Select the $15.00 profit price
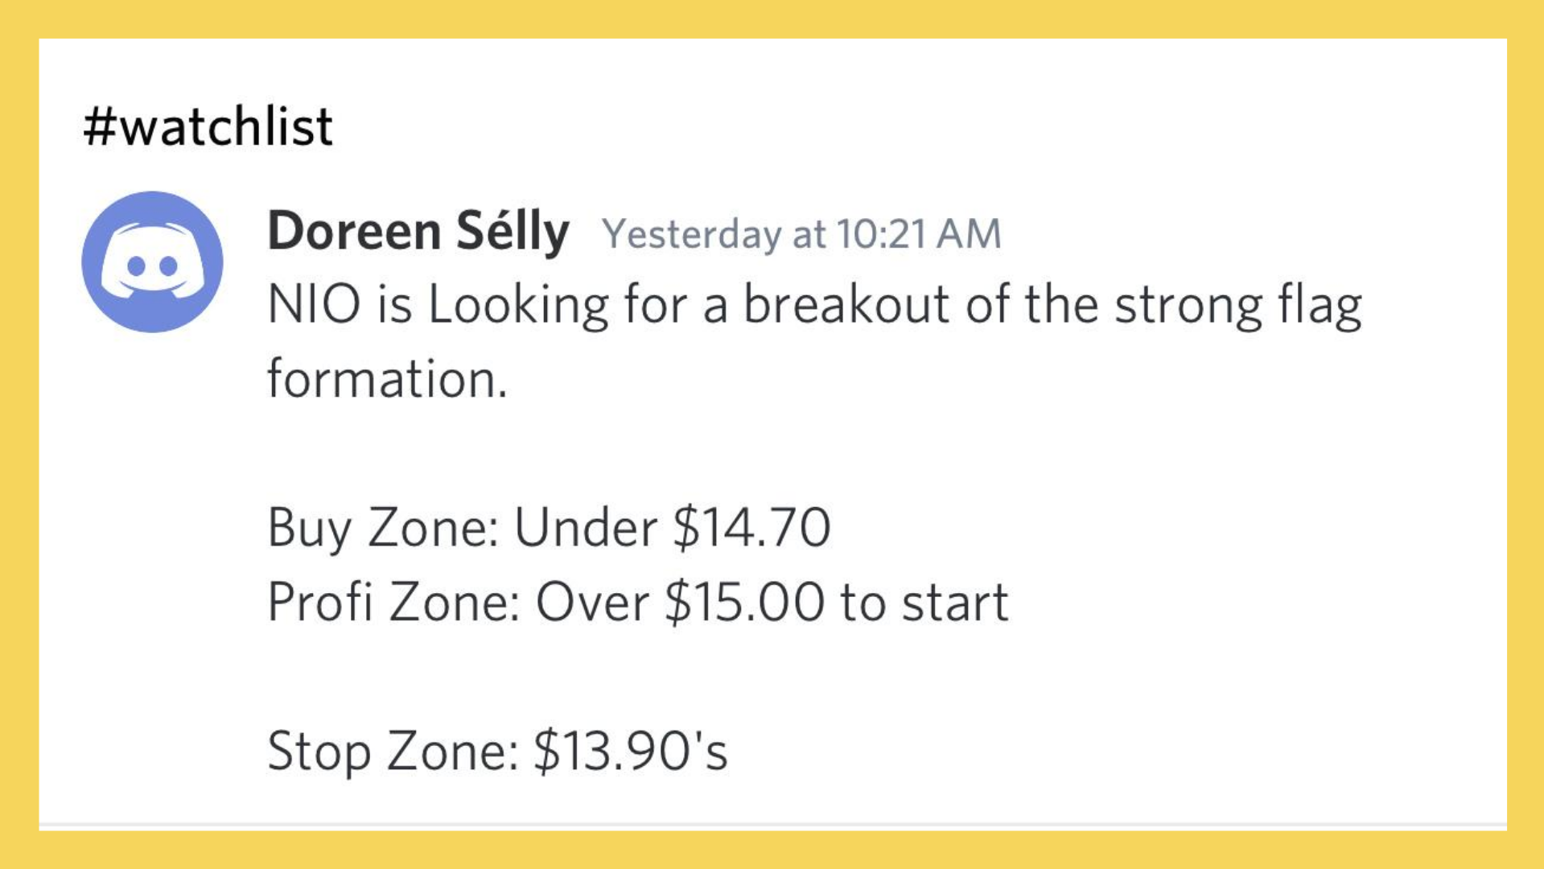 [x=745, y=603]
